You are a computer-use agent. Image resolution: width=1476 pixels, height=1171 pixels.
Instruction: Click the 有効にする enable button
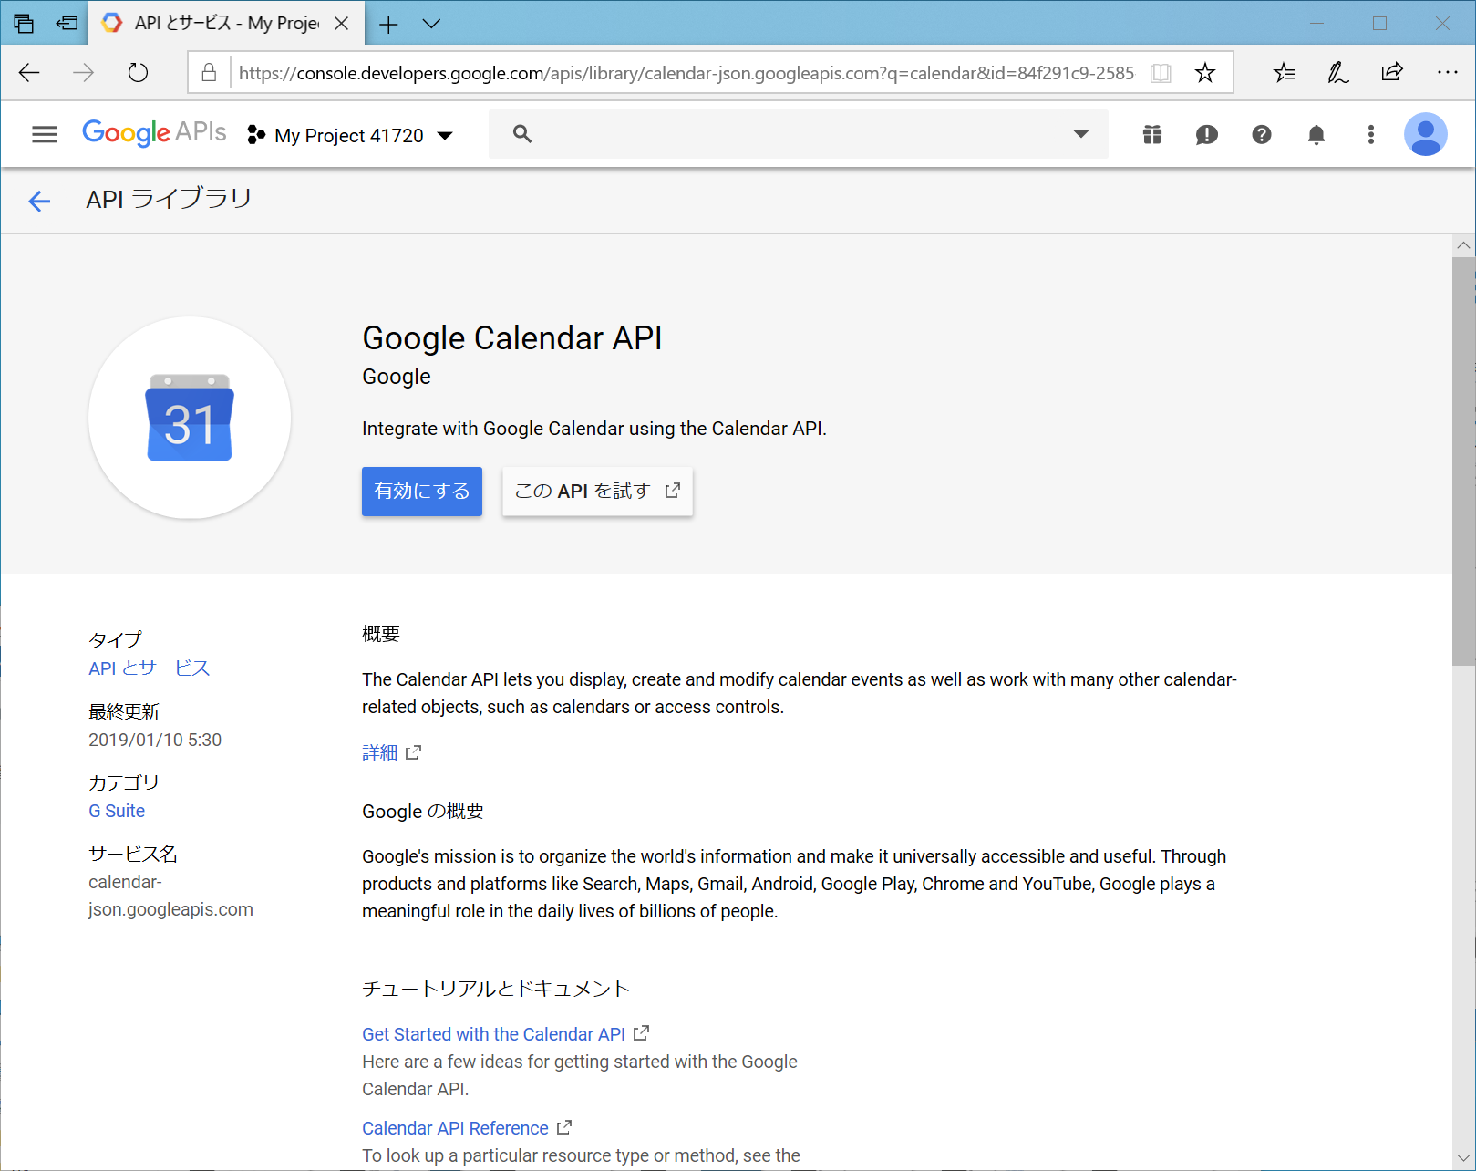pos(422,492)
